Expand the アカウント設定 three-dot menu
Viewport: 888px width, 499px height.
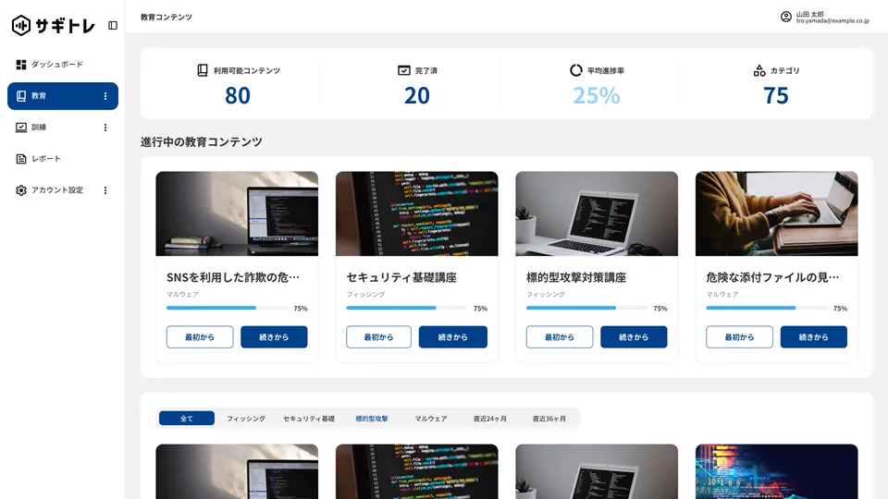105,190
